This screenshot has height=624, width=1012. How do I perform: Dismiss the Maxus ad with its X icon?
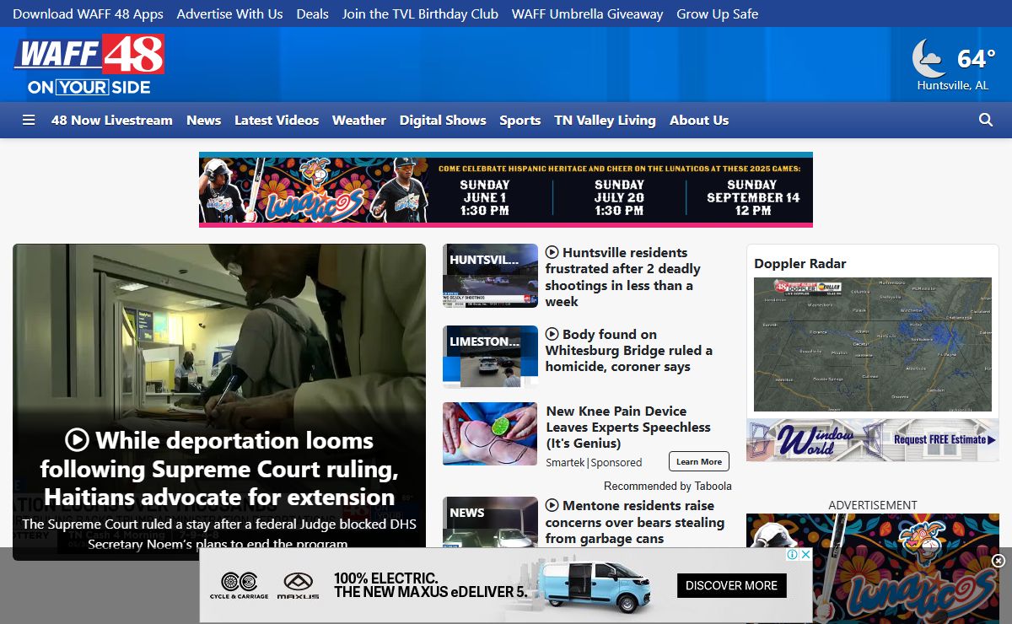pos(805,554)
